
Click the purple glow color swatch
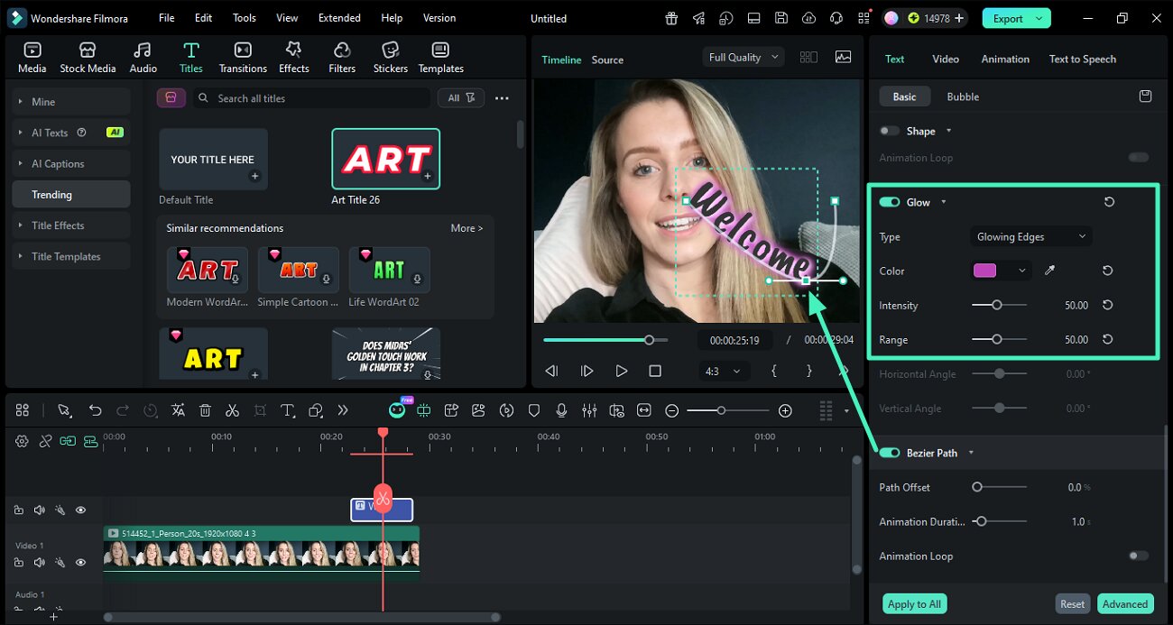click(x=984, y=271)
